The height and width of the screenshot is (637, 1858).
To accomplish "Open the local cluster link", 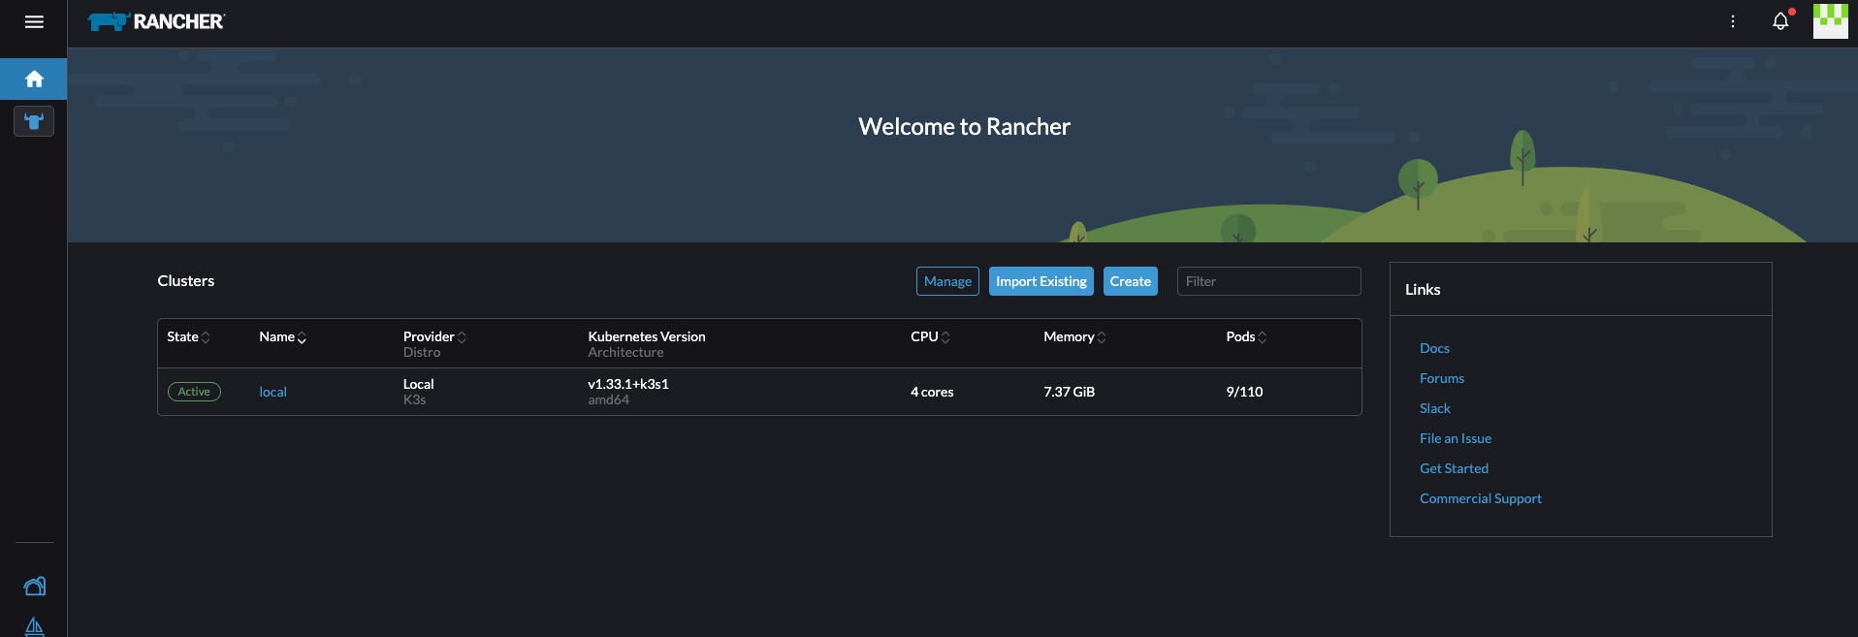I will pos(272,392).
